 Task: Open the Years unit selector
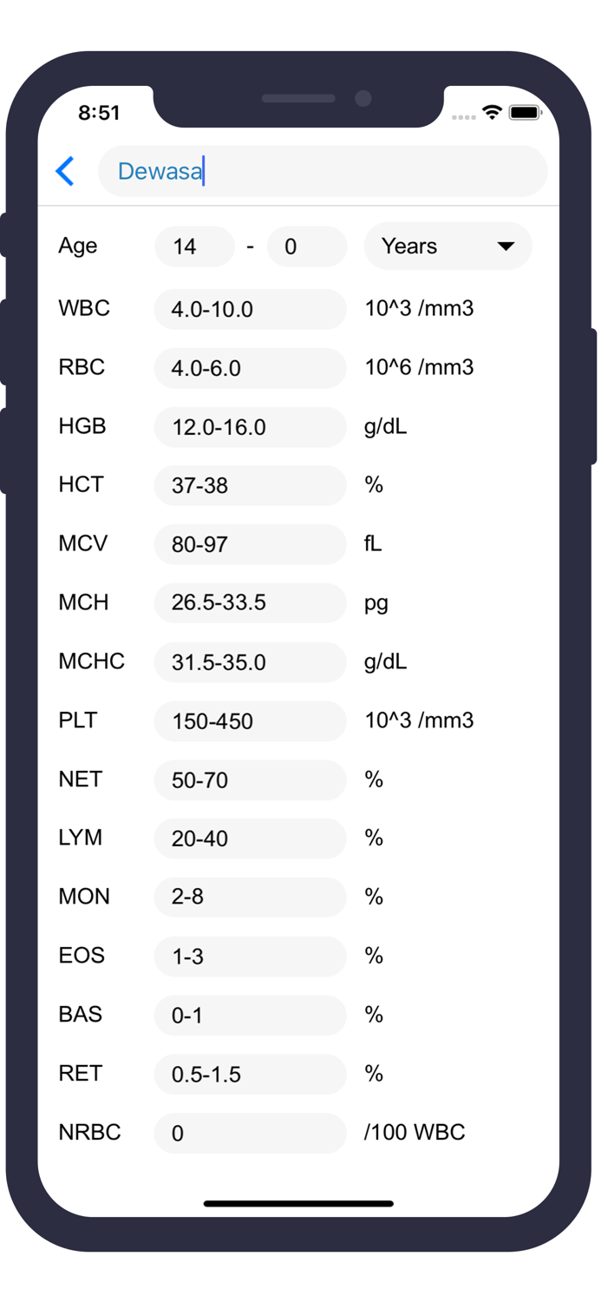(x=447, y=247)
